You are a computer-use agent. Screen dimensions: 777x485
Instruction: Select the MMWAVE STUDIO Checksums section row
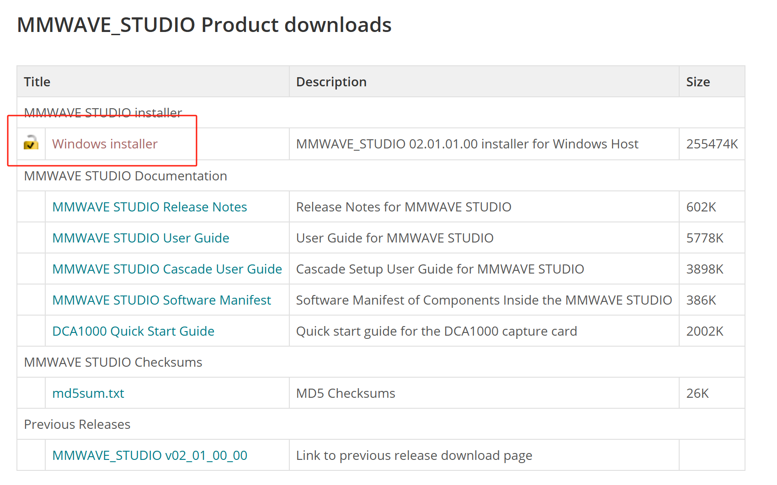pos(113,362)
